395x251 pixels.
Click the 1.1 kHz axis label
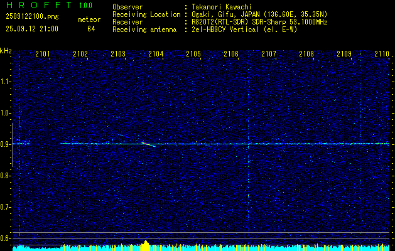coord(4,82)
